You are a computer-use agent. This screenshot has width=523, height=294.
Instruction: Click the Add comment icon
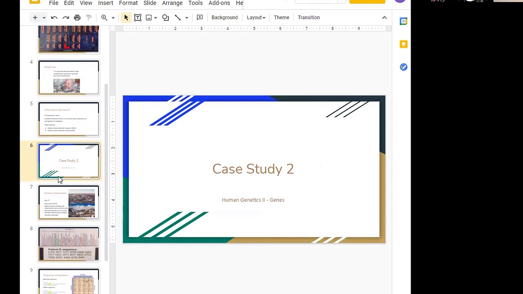(x=200, y=18)
